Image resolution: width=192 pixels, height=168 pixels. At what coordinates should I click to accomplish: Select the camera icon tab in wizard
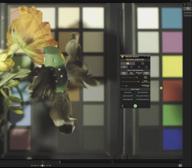128,63
